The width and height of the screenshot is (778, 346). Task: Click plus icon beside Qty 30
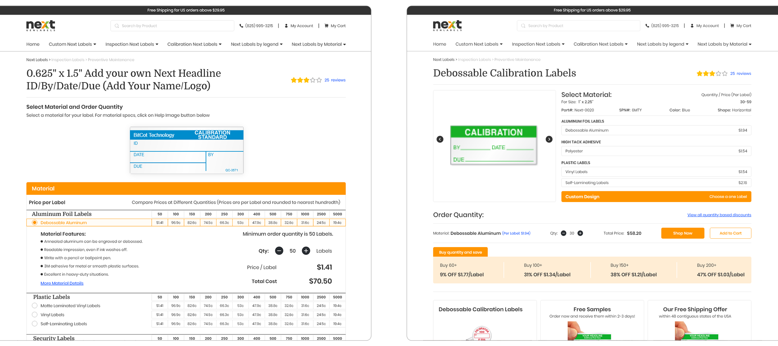pos(580,233)
